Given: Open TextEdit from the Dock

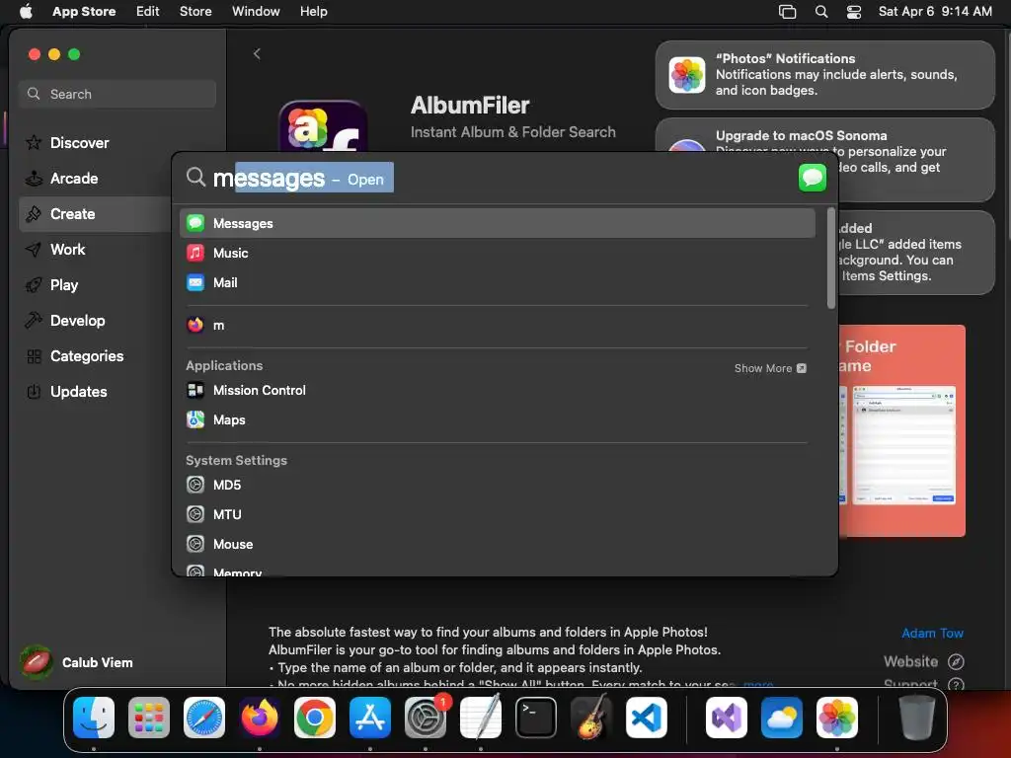Looking at the screenshot, I should coord(481,718).
